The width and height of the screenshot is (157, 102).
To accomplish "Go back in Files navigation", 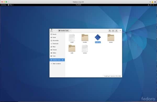I will [x=51, y=31].
